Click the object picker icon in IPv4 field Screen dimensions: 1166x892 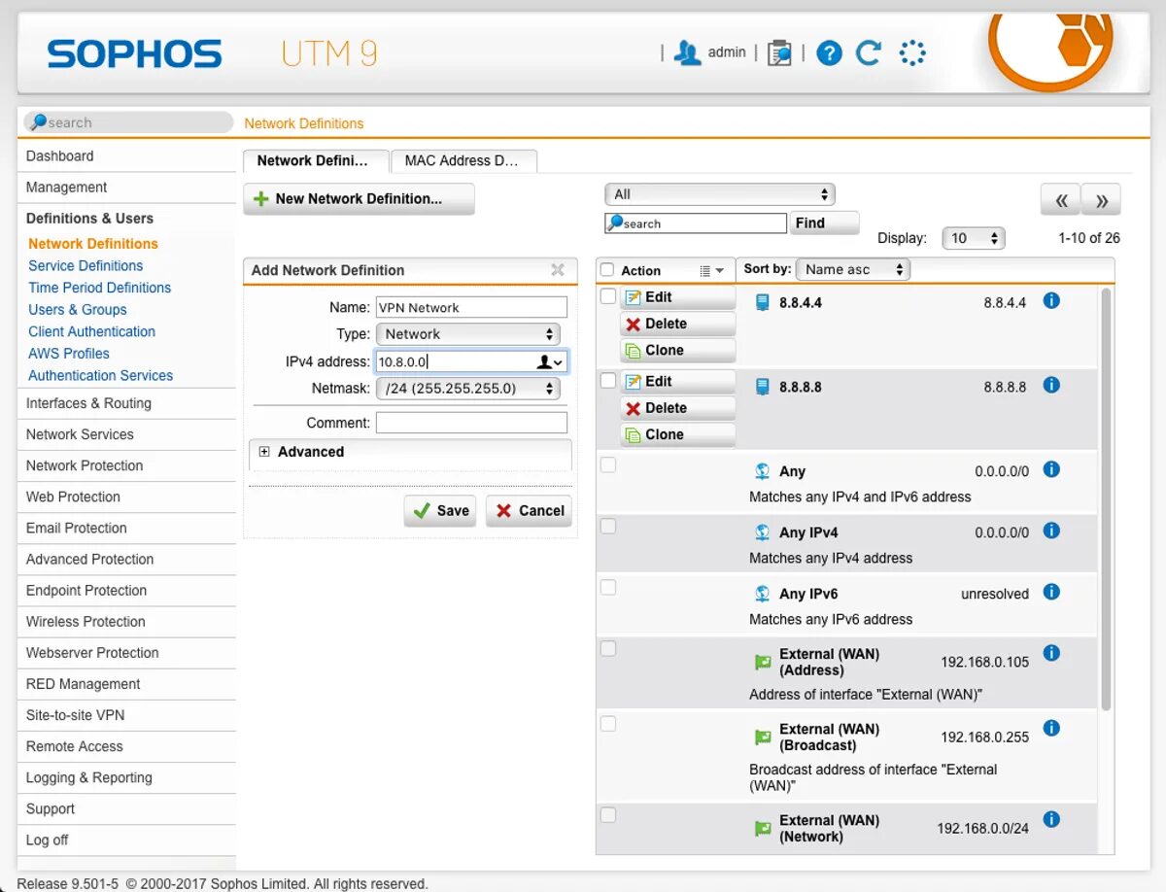coord(549,361)
